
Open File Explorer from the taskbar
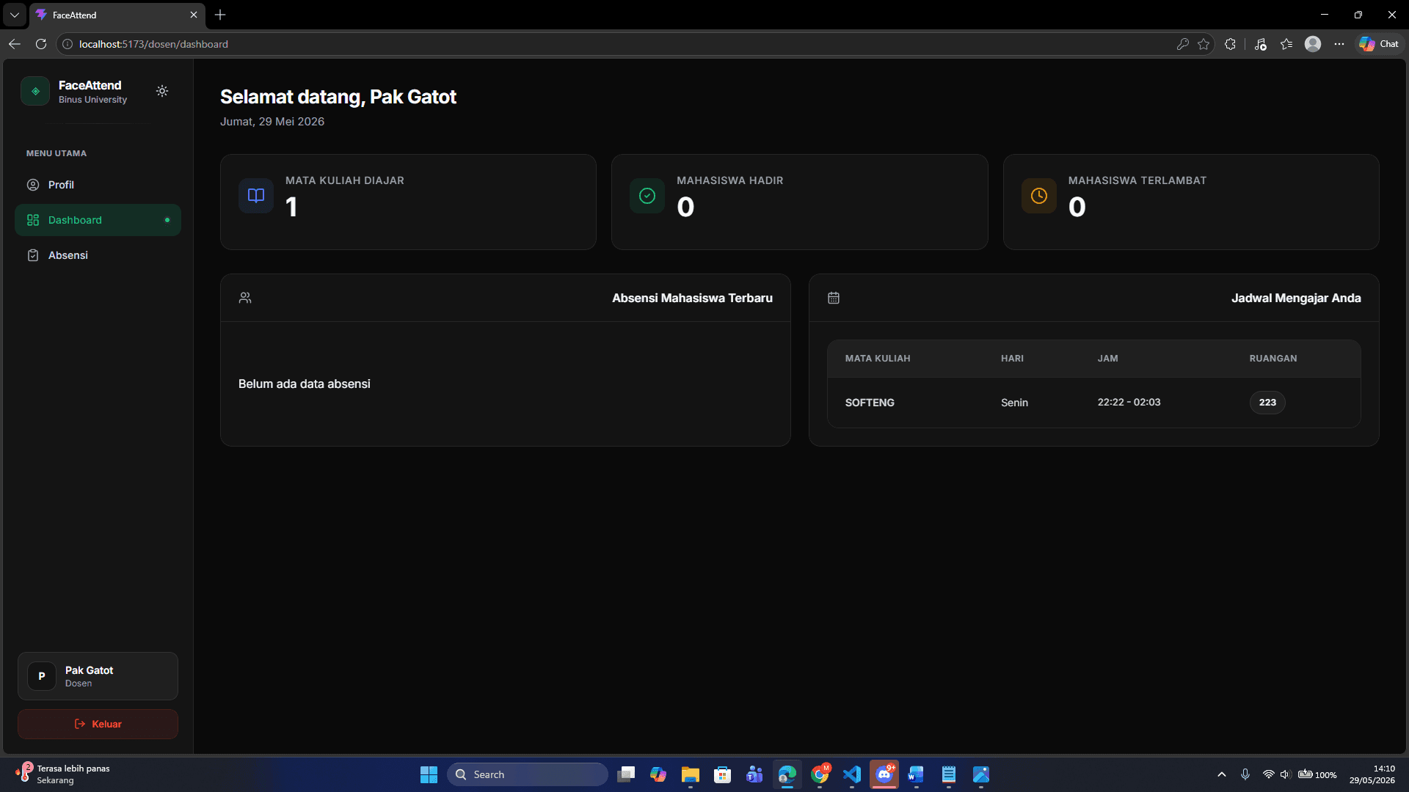coord(690,774)
